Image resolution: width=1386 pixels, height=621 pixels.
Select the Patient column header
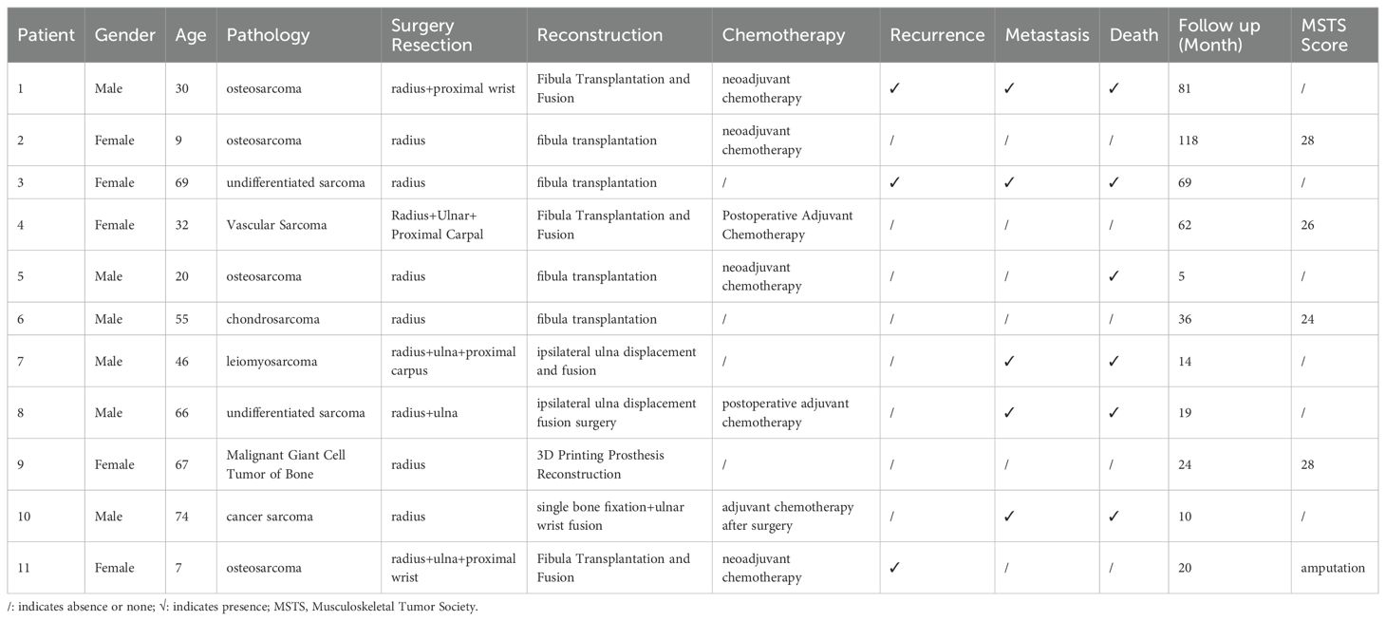tap(46, 35)
